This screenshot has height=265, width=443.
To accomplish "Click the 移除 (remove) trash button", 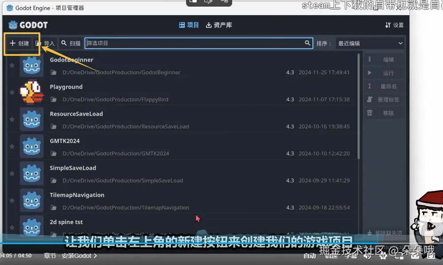I will (384, 113).
